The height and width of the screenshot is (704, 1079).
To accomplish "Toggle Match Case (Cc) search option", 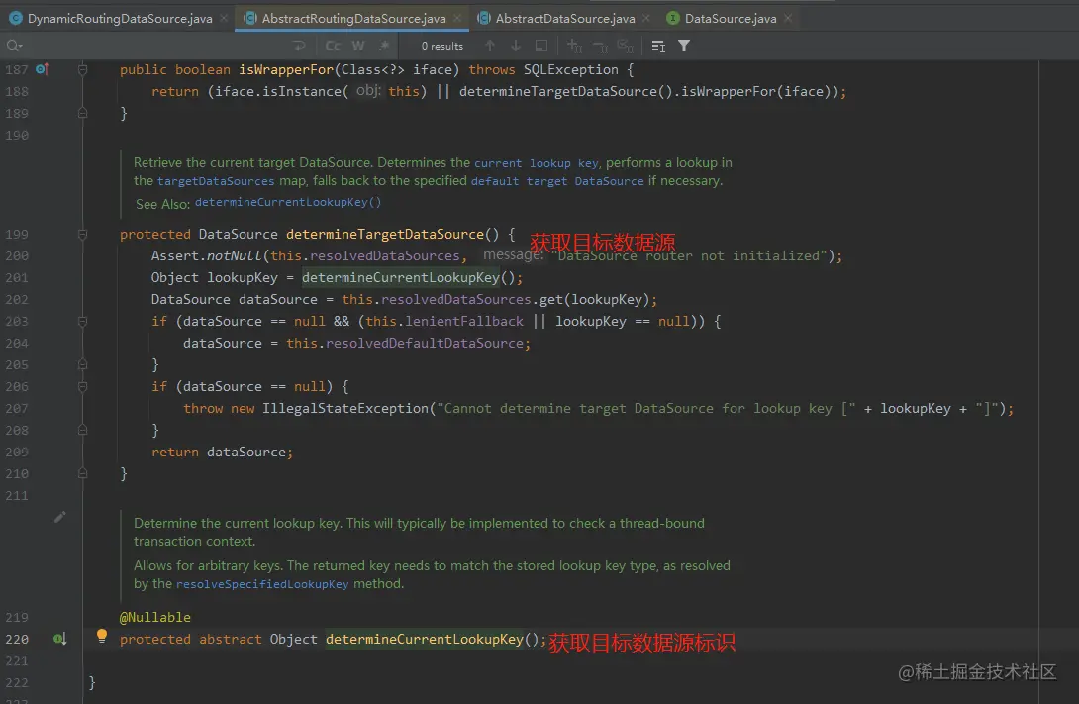I will [x=333, y=46].
